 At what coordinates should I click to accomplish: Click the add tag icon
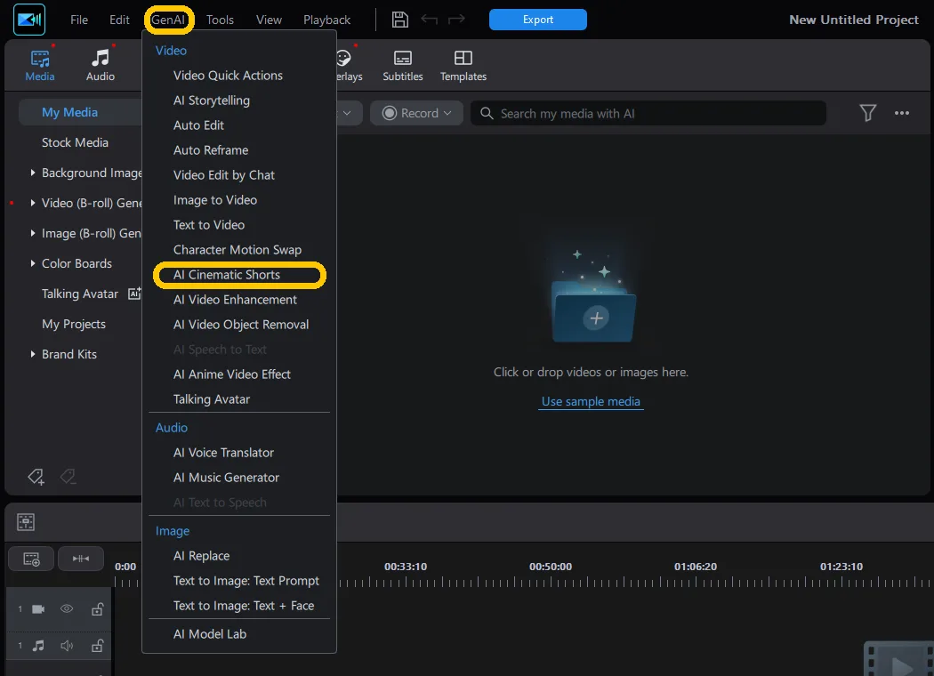click(36, 477)
